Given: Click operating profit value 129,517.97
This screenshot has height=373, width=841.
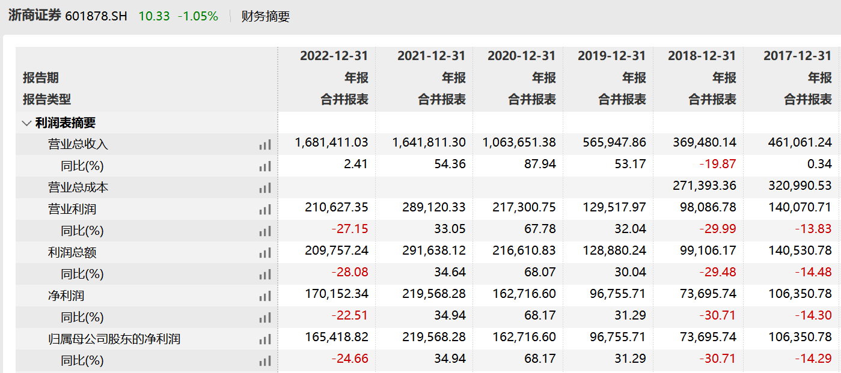Looking at the screenshot, I should point(614,208).
